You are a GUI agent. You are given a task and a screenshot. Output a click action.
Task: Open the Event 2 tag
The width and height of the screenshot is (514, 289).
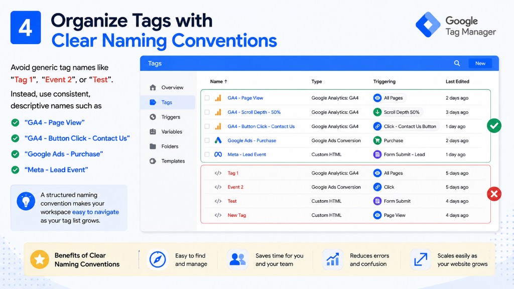pyautogui.click(x=235, y=187)
